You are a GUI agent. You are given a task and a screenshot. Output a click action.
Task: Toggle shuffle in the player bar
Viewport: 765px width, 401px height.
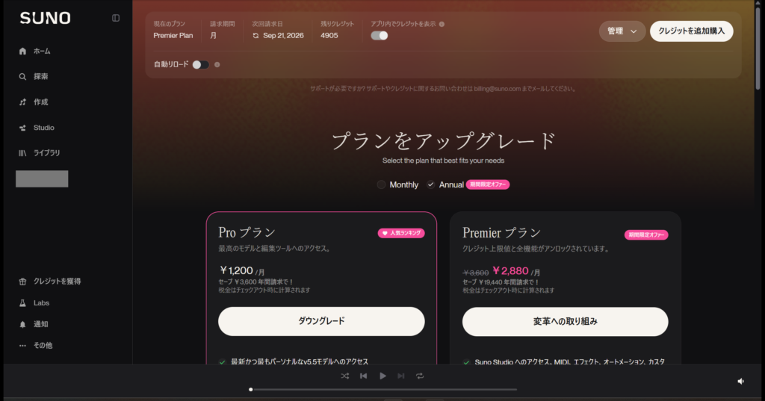pos(345,376)
